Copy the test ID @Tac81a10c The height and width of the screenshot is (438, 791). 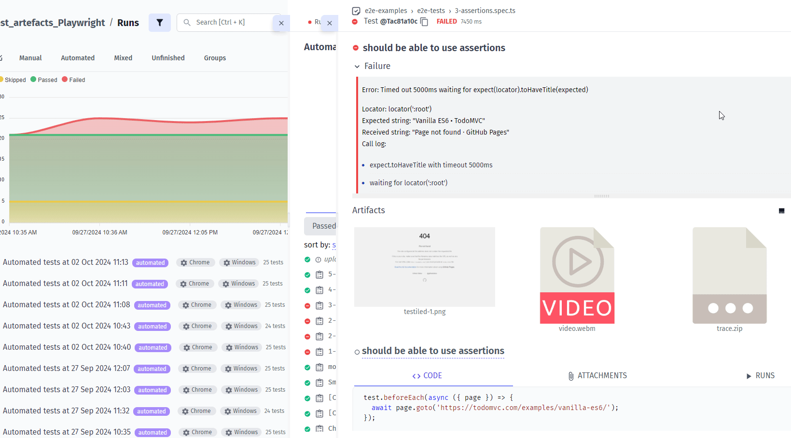424,22
